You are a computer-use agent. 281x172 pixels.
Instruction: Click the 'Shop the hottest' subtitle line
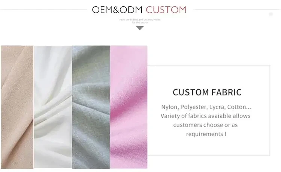click(140, 19)
